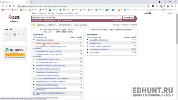Viewport: 178px width, 100px height.
Task: Add similar query with 5 273 impressions
Action: [x=88, y=40]
